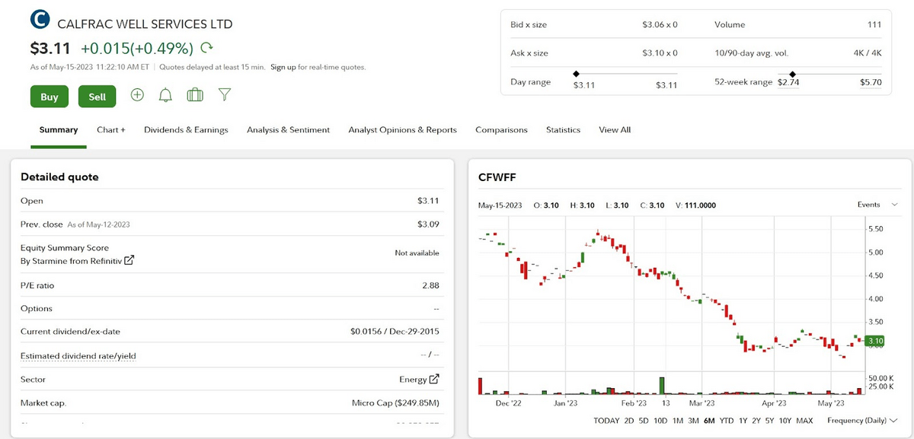
Task: Set chart range to 5Y
Action: (x=769, y=421)
